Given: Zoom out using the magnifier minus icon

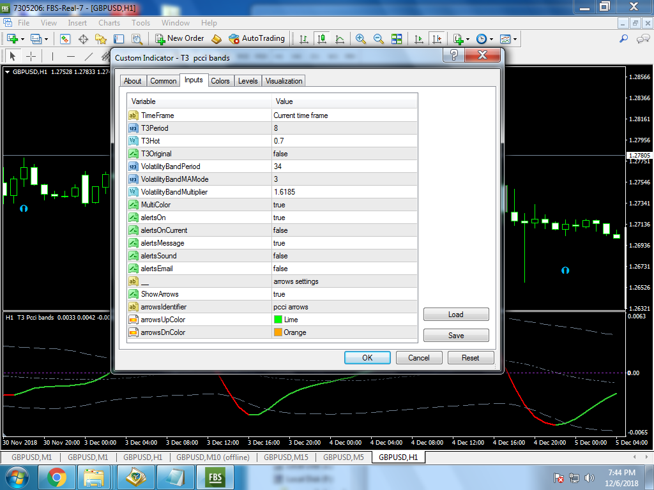Looking at the screenshot, I should pos(379,39).
